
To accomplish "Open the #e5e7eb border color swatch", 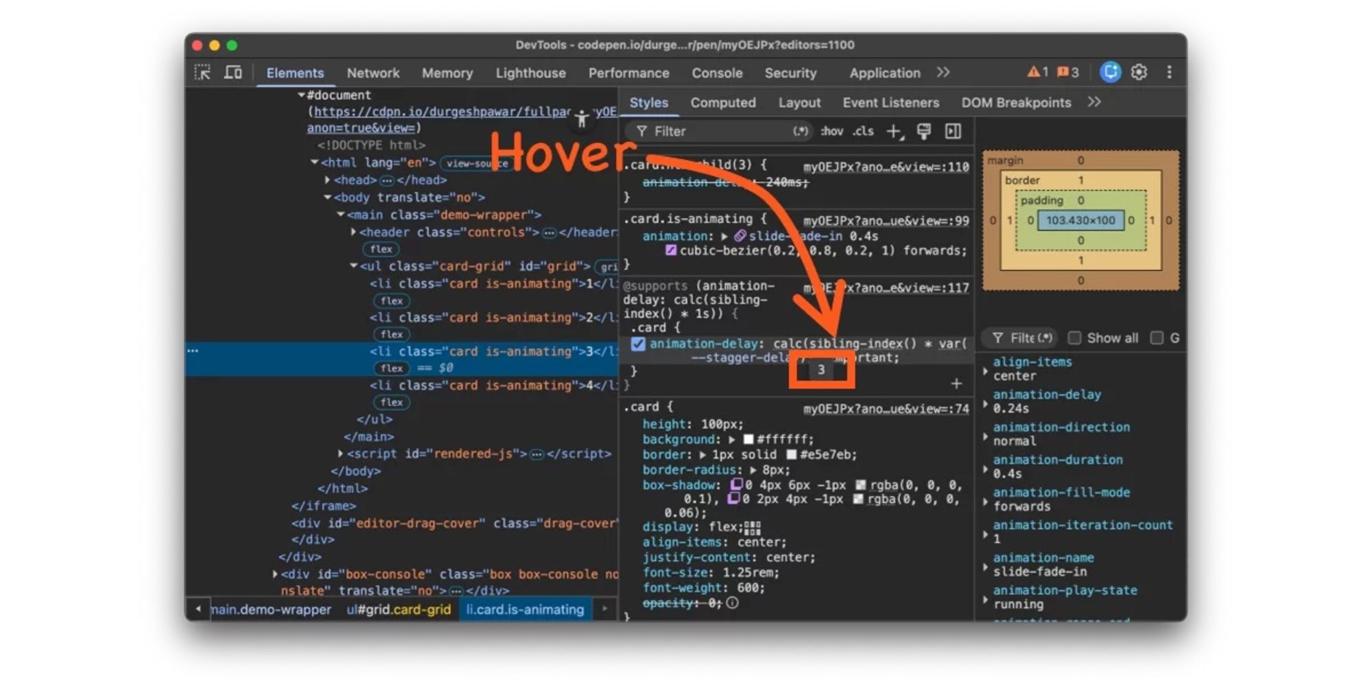I will pyautogui.click(x=791, y=455).
